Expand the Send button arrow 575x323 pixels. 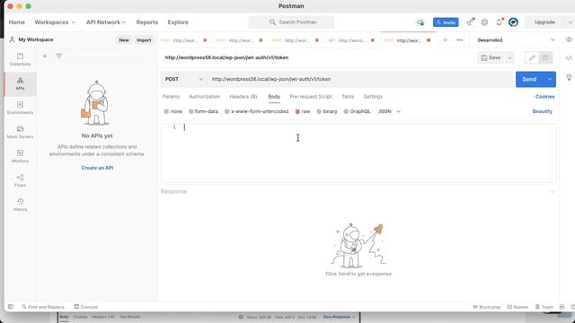549,79
